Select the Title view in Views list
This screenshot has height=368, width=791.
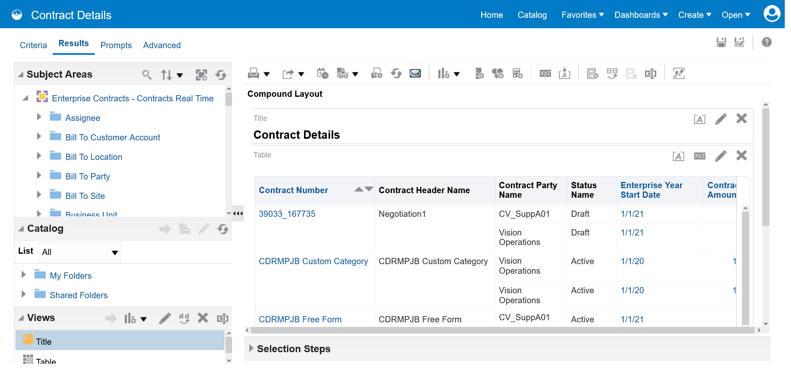pos(44,341)
